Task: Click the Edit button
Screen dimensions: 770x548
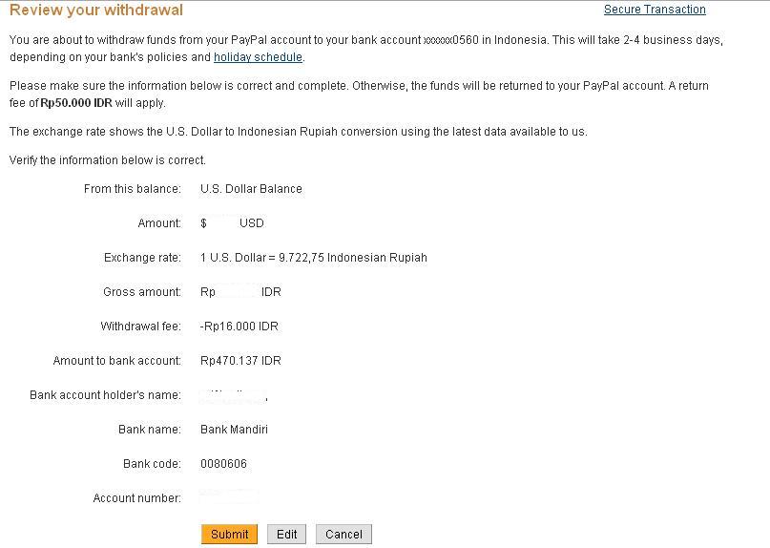Action: pos(287,535)
